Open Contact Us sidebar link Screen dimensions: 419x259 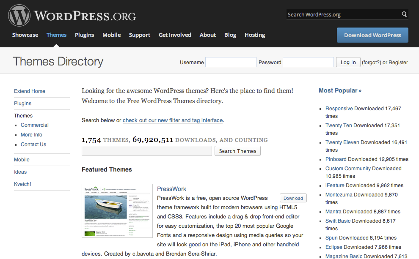(33, 144)
